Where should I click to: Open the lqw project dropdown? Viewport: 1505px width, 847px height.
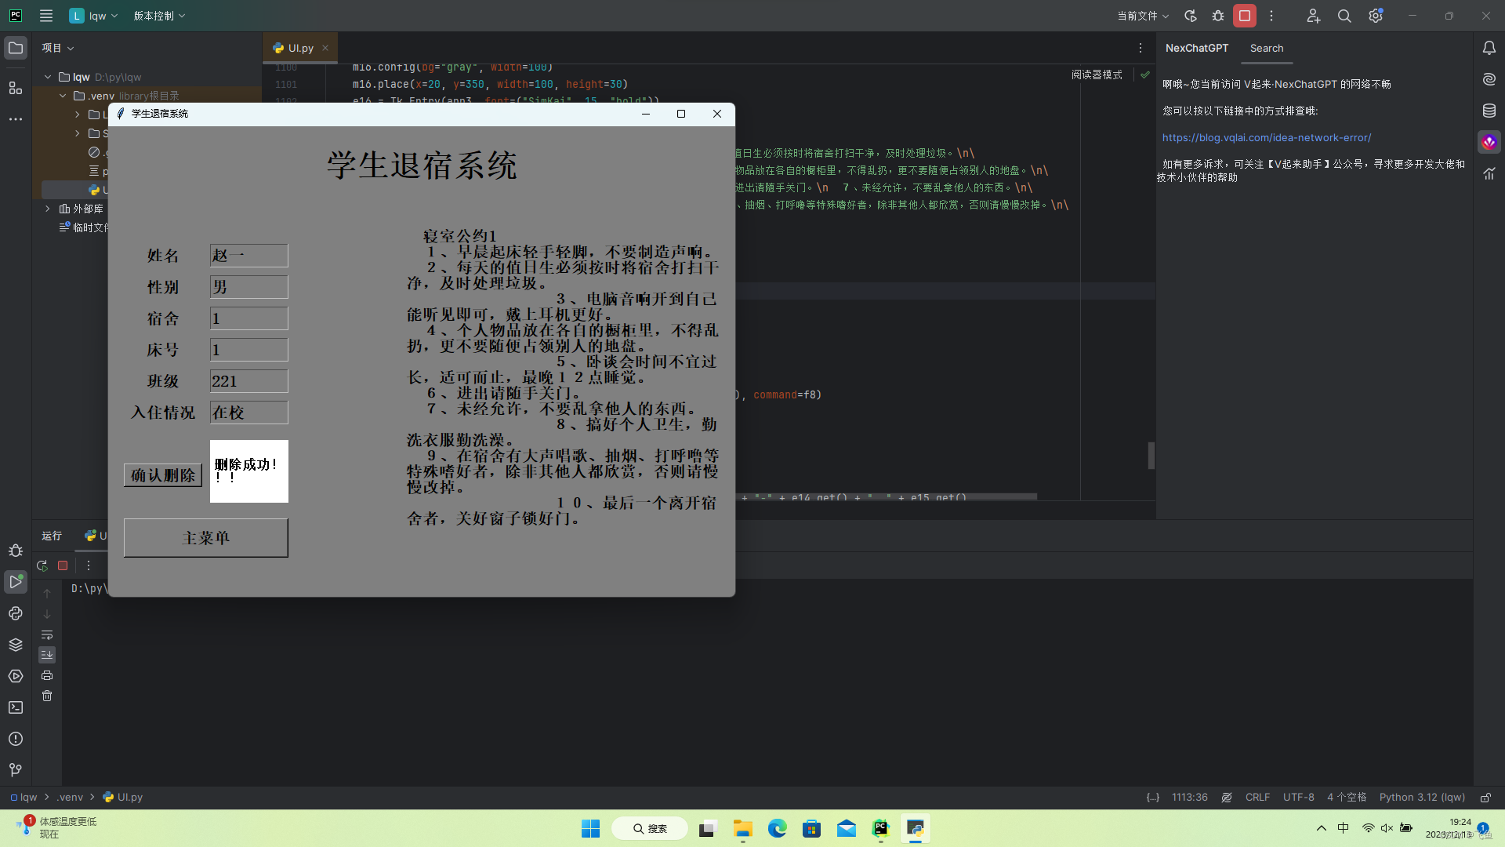[x=93, y=16]
